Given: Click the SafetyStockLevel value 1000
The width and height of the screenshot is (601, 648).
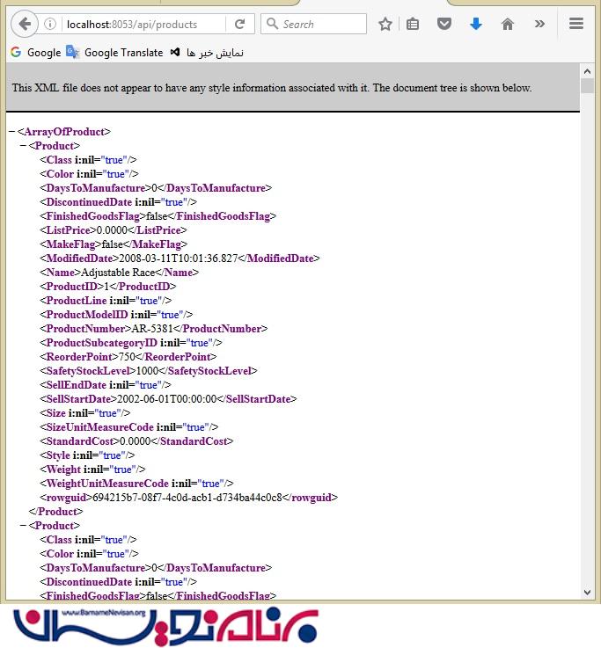Looking at the screenshot, I should [x=147, y=371].
